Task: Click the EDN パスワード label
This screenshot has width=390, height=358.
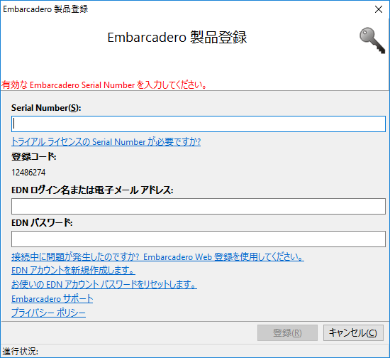Action: coord(42,222)
